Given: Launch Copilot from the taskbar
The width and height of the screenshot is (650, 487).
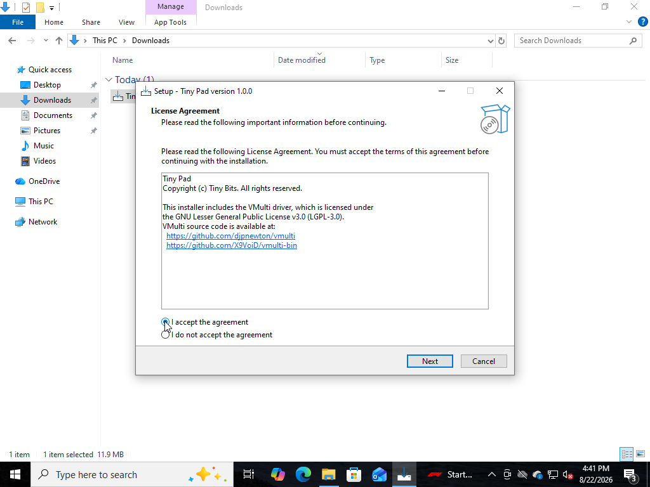Looking at the screenshot, I should pos(278,474).
